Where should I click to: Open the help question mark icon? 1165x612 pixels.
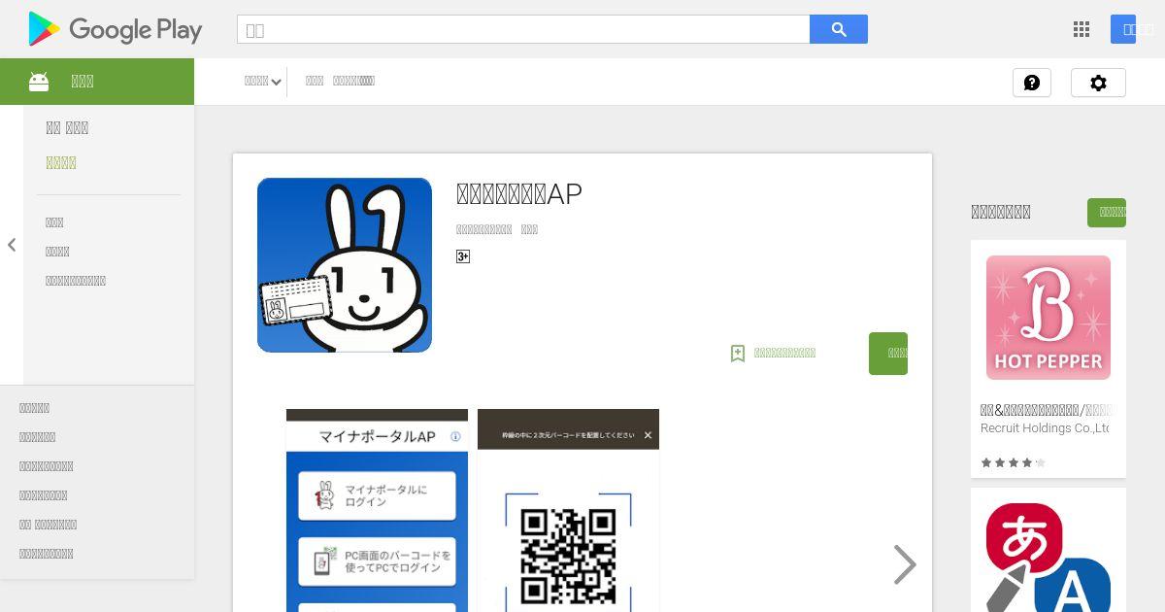[1032, 83]
